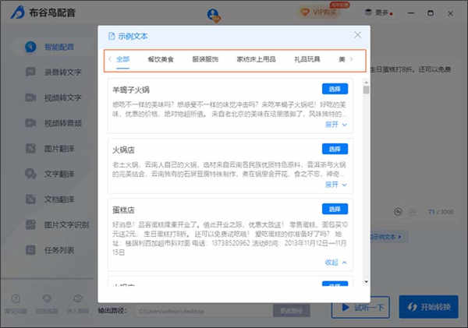Click the 火锅店 sample description text
468x328 pixels.
coord(229,169)
